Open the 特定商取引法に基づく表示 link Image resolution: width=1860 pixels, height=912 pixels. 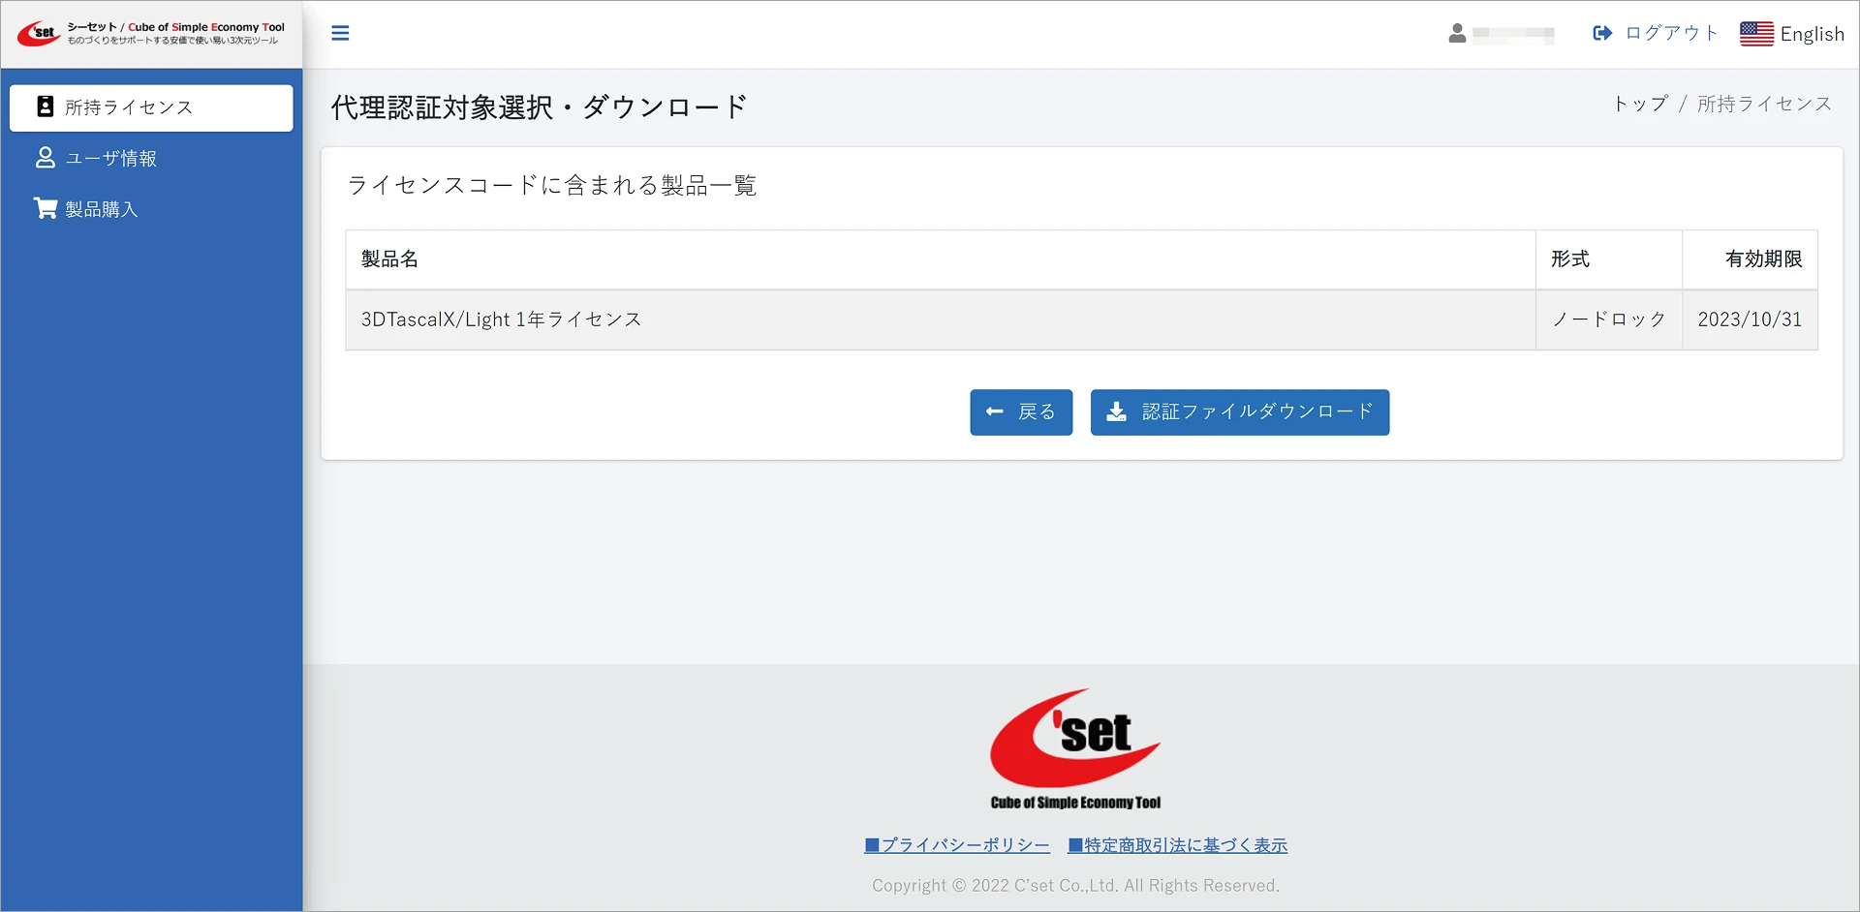[x=1177, y=845]
